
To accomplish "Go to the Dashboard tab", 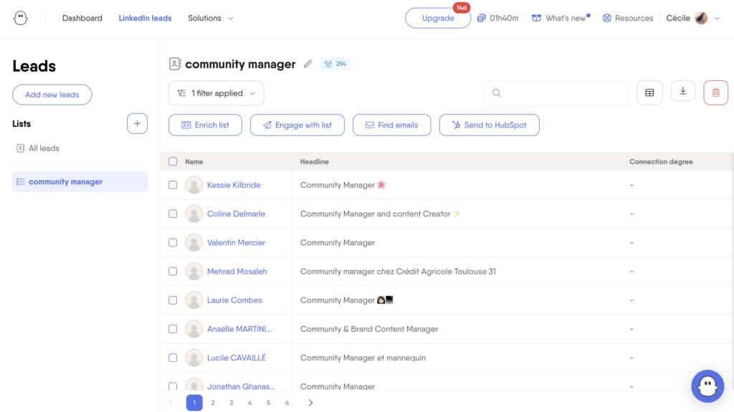I will coord(82,18).
